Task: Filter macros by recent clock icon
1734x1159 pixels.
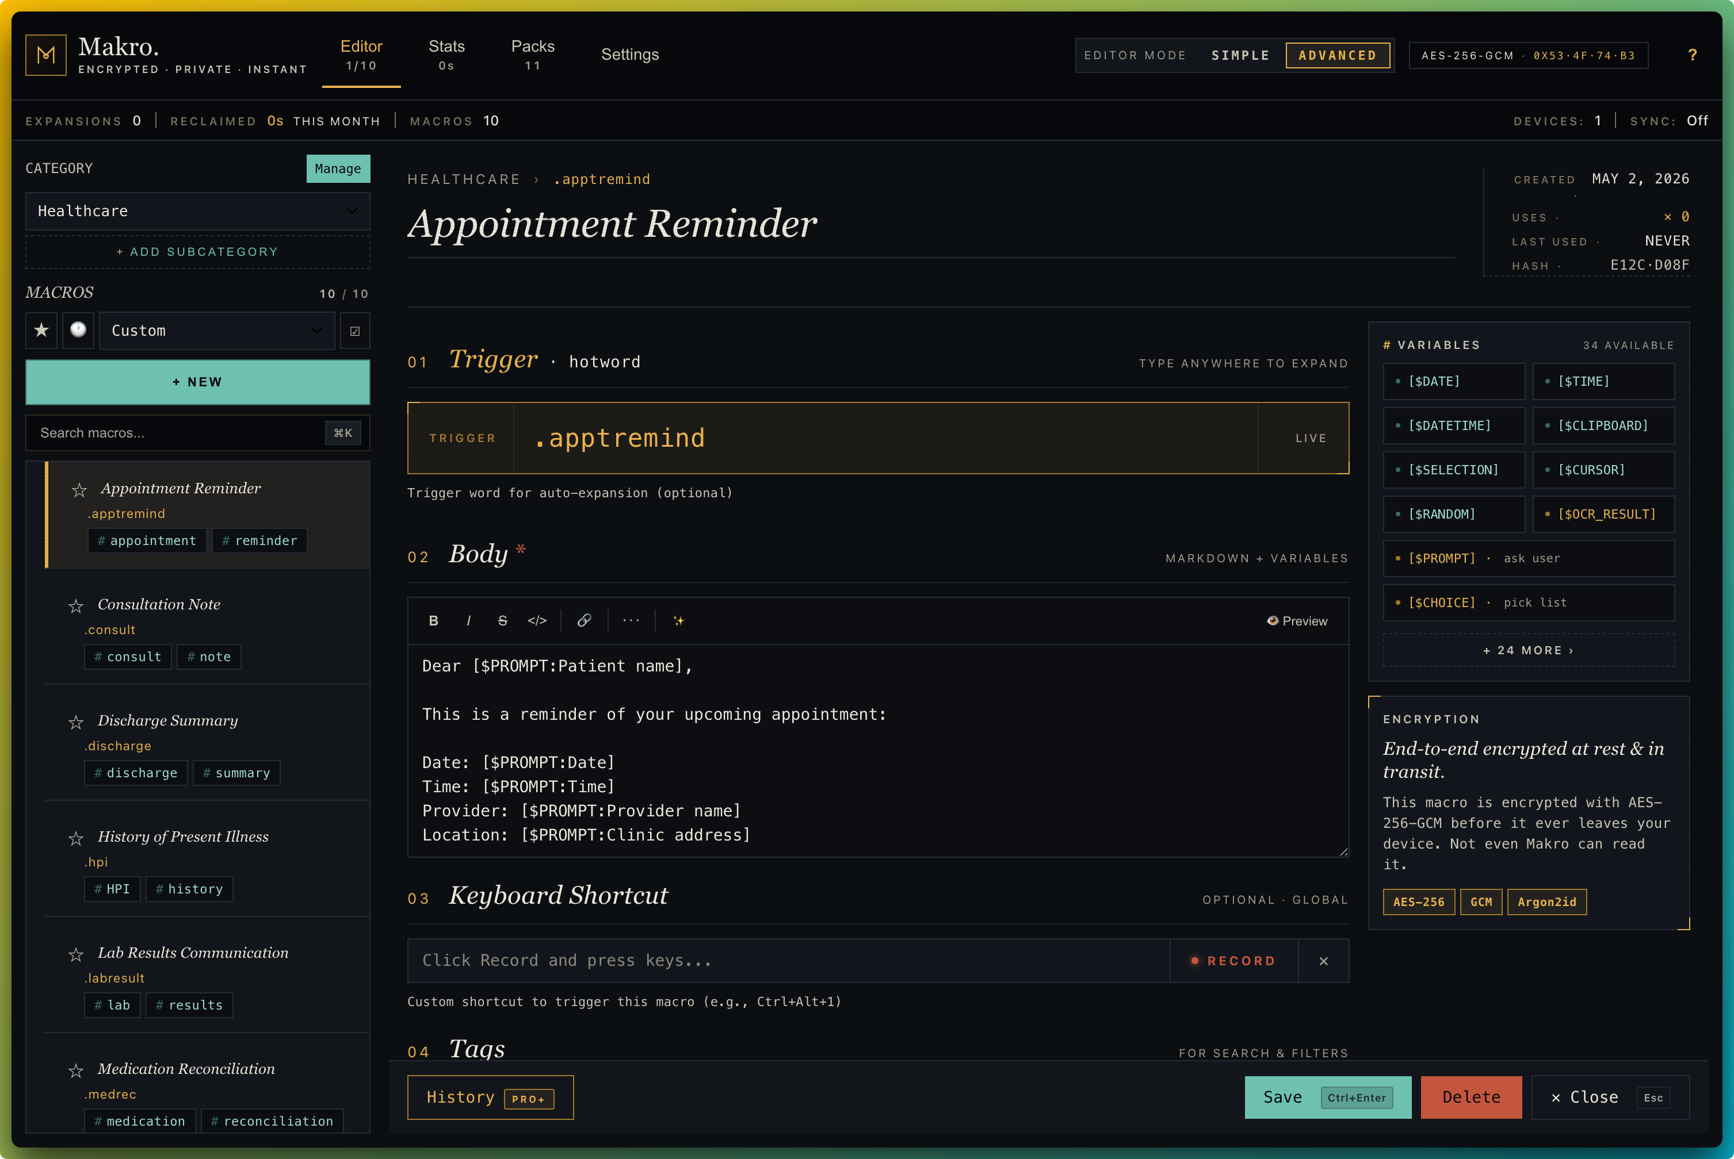Action: coord(78,331)
